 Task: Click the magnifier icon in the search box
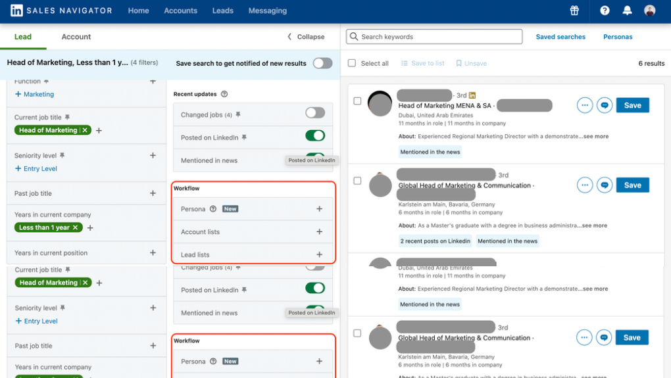point(354,36)
